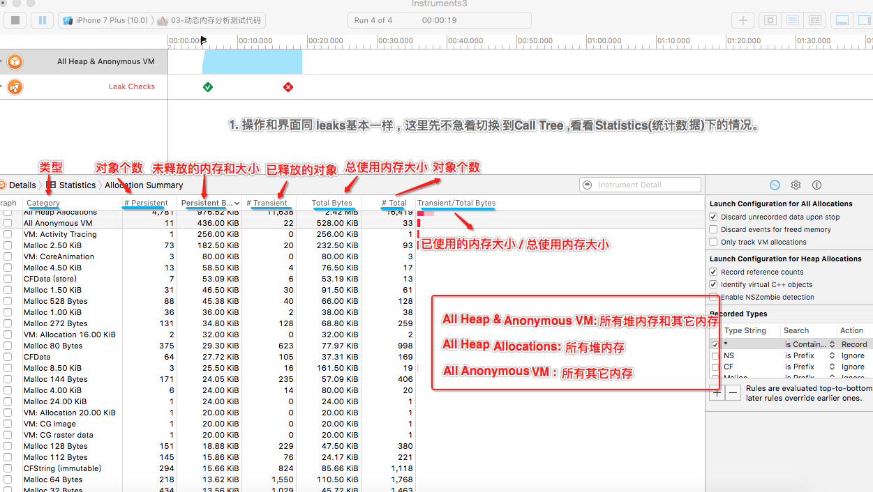
Task: Sort by Persistent Bytes column header
Action: tap(209, 203)
